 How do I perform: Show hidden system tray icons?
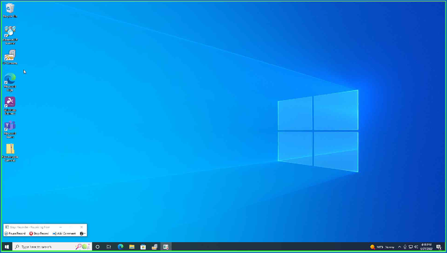pos(400,247)
